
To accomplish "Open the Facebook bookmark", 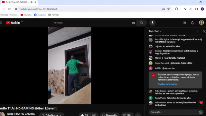I will (40, 15).
